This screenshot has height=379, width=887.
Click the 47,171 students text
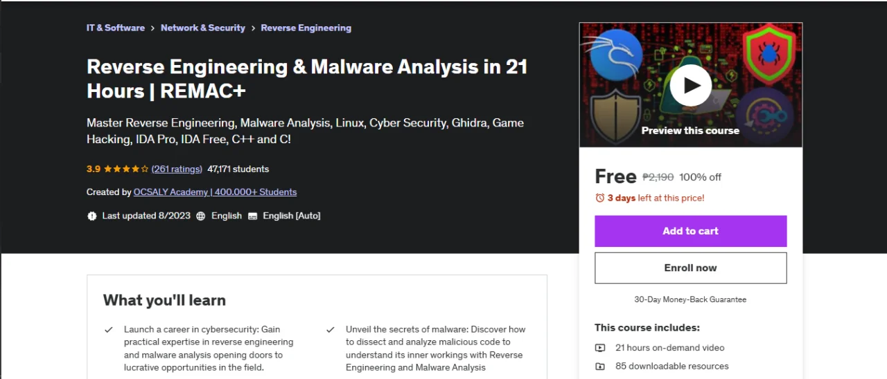pyautogui.click(x=238, y=169)
